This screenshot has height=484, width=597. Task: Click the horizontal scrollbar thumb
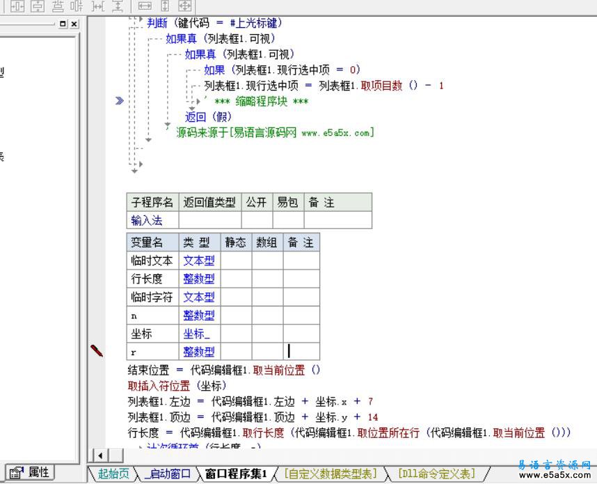(x=116, y=455)
